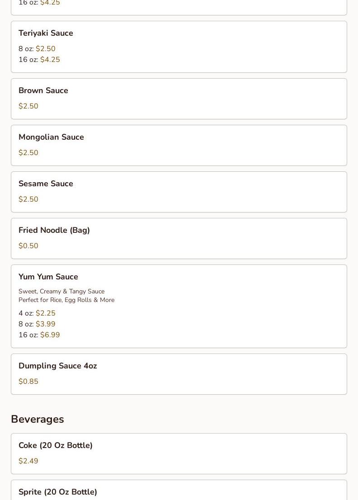This screenshot has height=500, width=358.
Task: Click the Beverages section heading
Action: [38, 419]
